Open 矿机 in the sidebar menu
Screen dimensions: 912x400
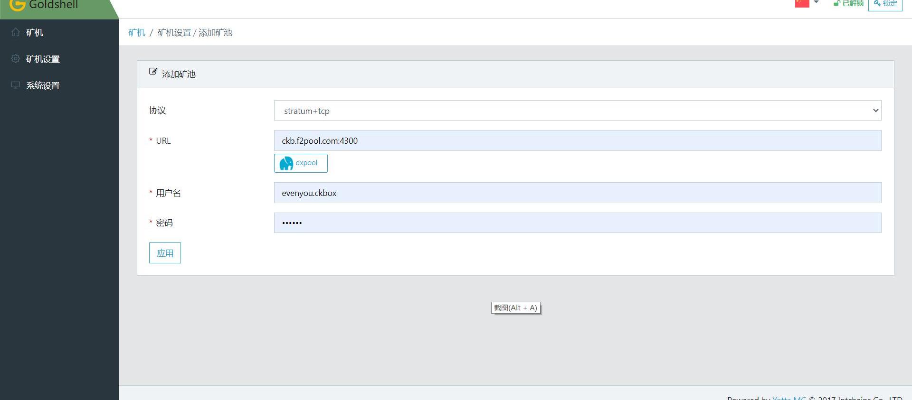[x=35, y=32]
